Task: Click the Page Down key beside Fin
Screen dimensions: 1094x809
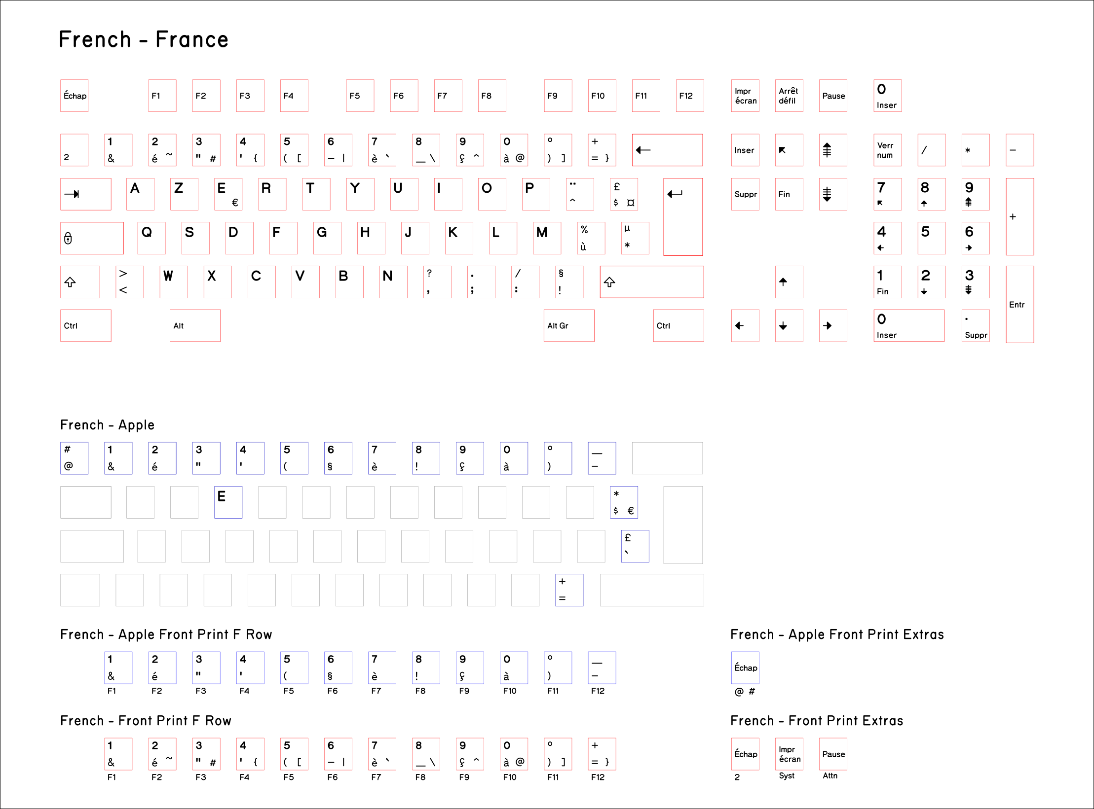Action: pos(833,194)
